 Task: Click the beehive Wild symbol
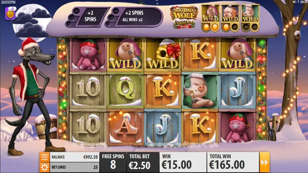(x=163, y=54)
